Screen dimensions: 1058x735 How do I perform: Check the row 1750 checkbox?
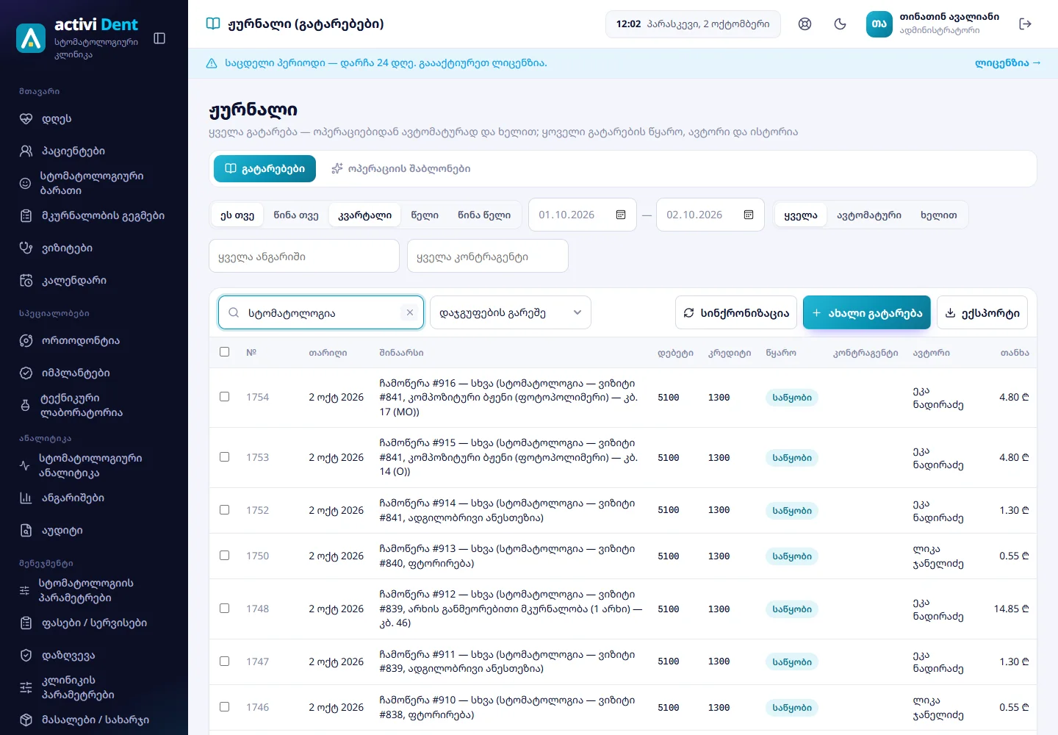click(225, 555)
